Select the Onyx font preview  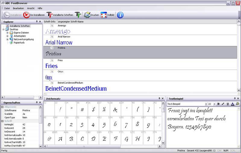[x=49, y=78]
